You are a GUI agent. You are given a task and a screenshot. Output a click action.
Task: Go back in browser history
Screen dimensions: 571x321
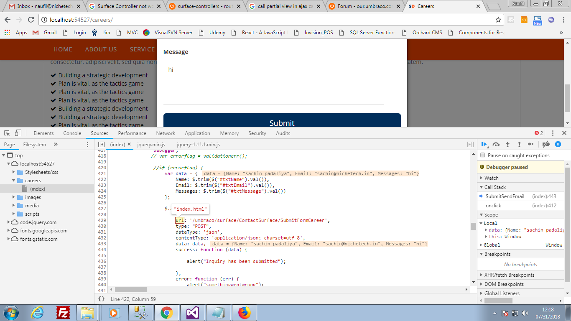(x=8, y=20)
